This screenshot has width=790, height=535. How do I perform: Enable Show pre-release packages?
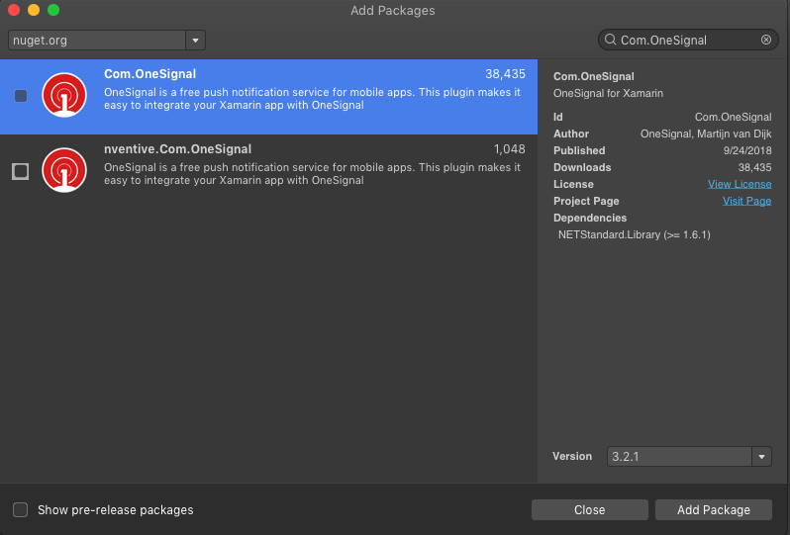[20, 509]
